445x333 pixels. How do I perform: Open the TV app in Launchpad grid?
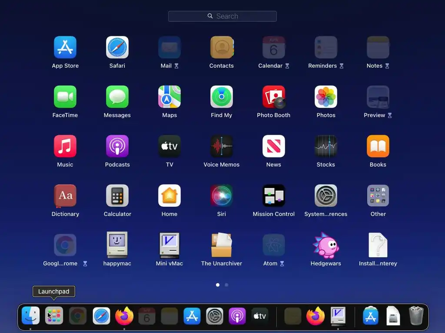click(x=169, y=146)
